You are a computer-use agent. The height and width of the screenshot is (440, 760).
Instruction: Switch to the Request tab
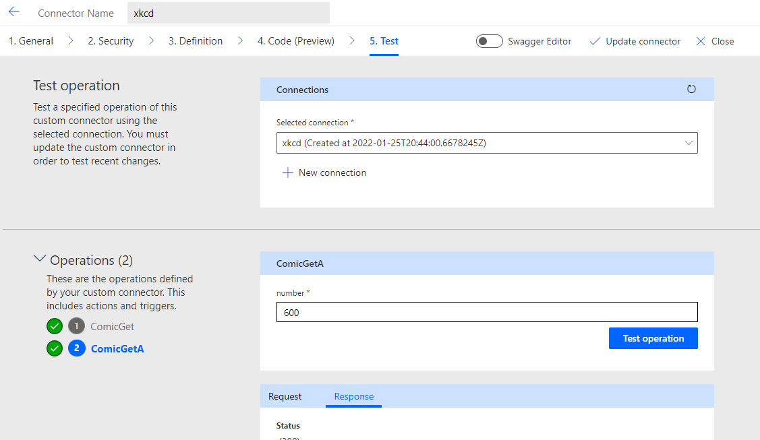pos(285,396)
